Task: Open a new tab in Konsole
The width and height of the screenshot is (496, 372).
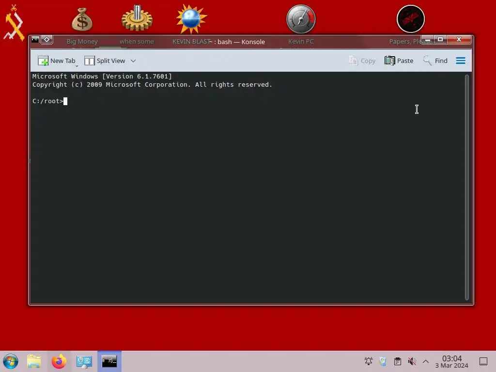Action: coord(56,61)
